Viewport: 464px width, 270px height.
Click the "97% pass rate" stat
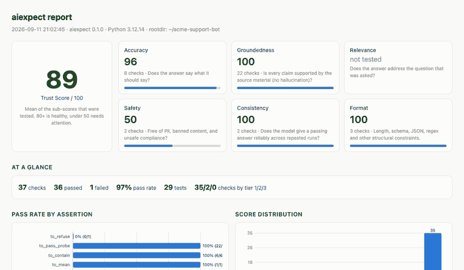click(x=136, y=188)
